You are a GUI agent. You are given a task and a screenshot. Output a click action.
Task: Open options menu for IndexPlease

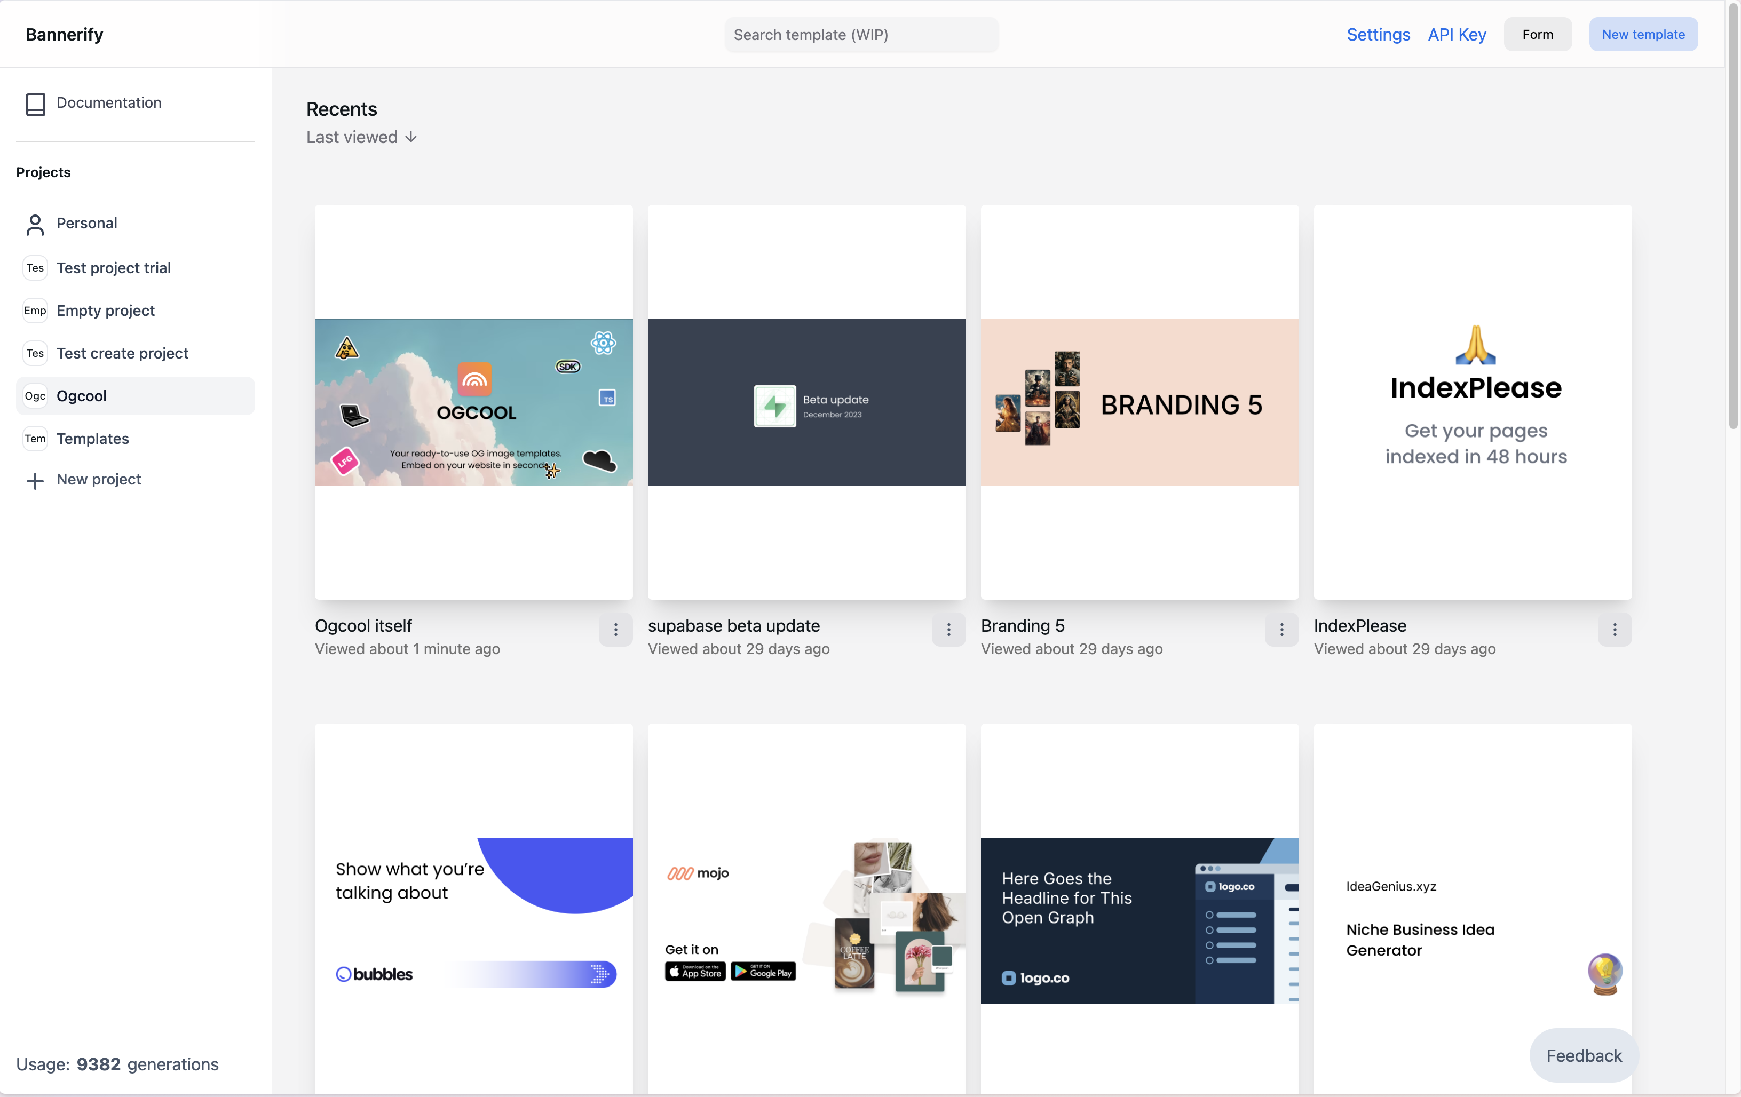coord(1615,630)
